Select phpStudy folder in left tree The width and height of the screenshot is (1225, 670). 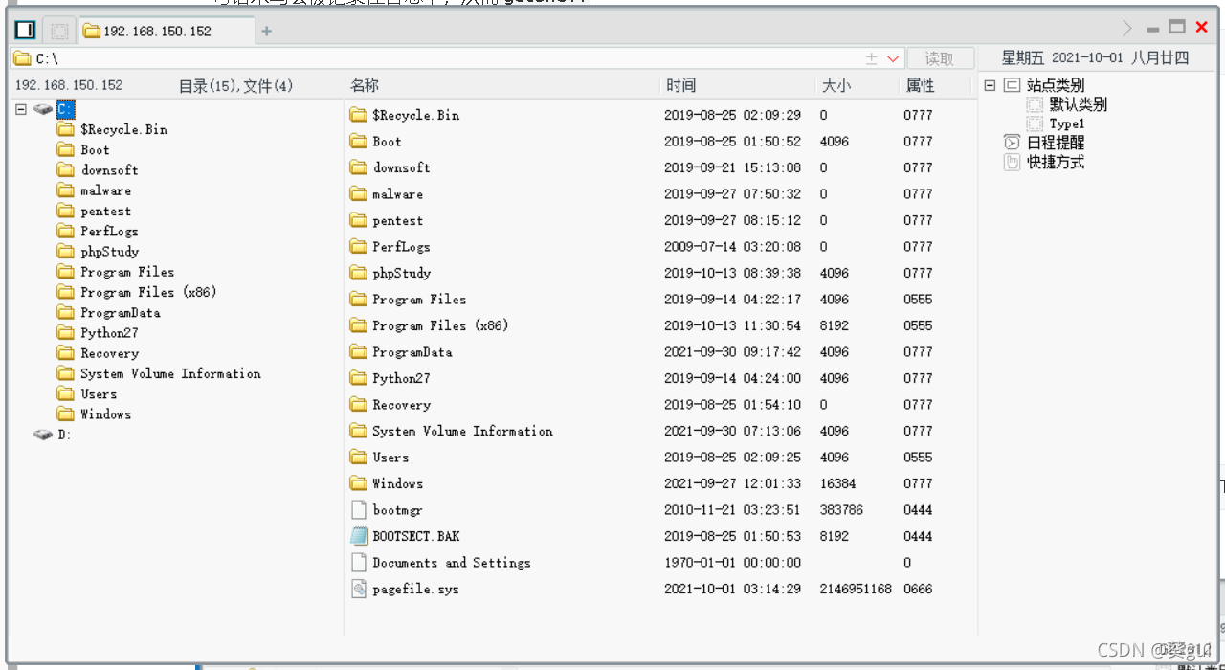tap(109, 251)
